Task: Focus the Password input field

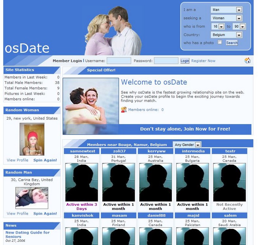Action: tap(166, 61)
